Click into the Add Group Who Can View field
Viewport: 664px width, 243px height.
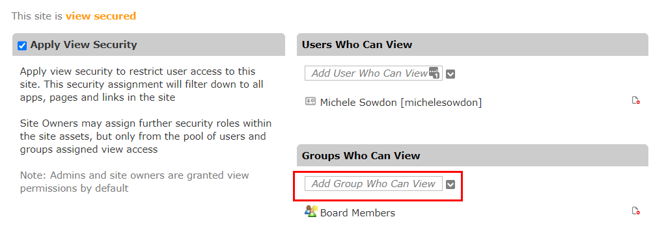click(x=374, y=183)
